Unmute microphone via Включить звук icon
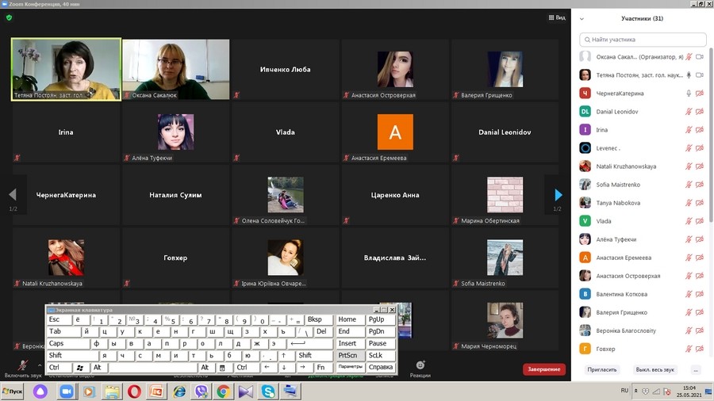 click(x=22, y=365)
